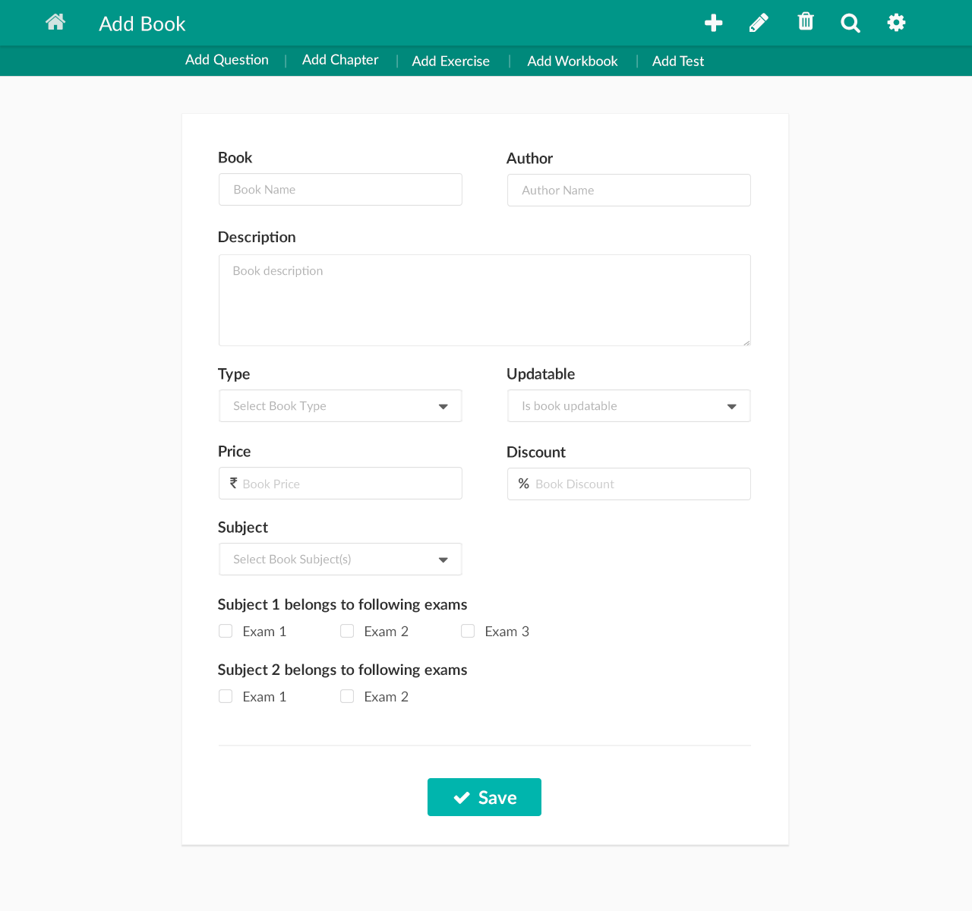Click into the Book description textarea

[x=484, y=300]
